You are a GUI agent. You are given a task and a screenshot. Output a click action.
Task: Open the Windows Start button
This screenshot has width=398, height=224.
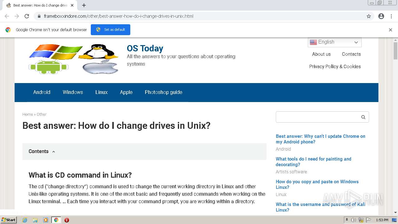pyautogui.click(x=8, y=220)
